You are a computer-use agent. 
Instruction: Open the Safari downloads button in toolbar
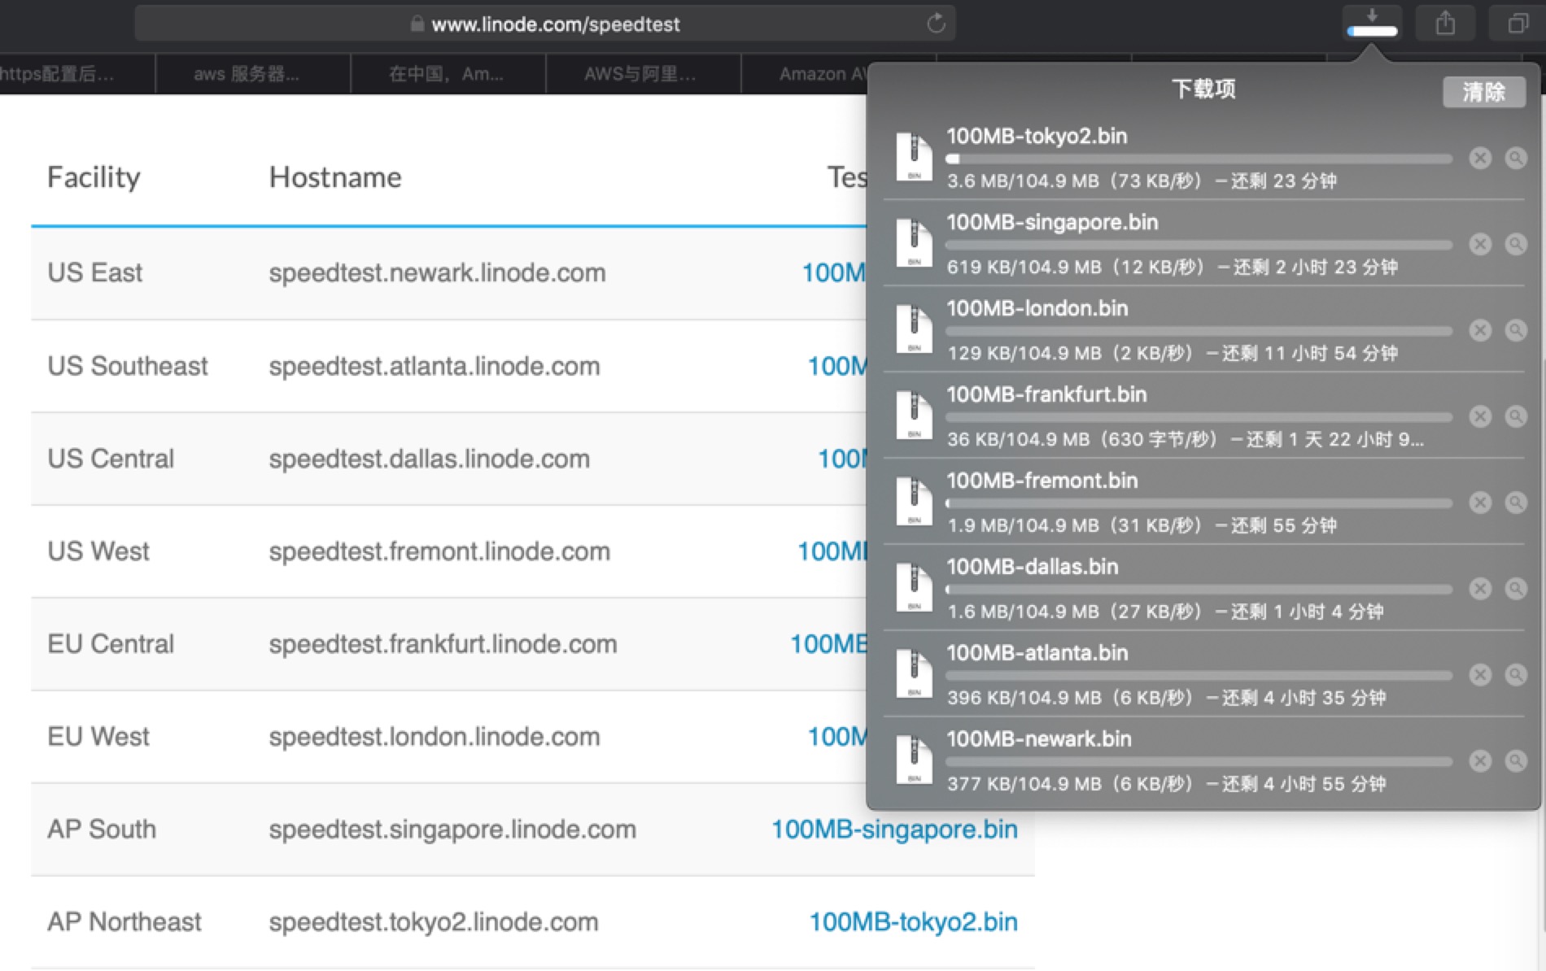tap(1372, 23)
